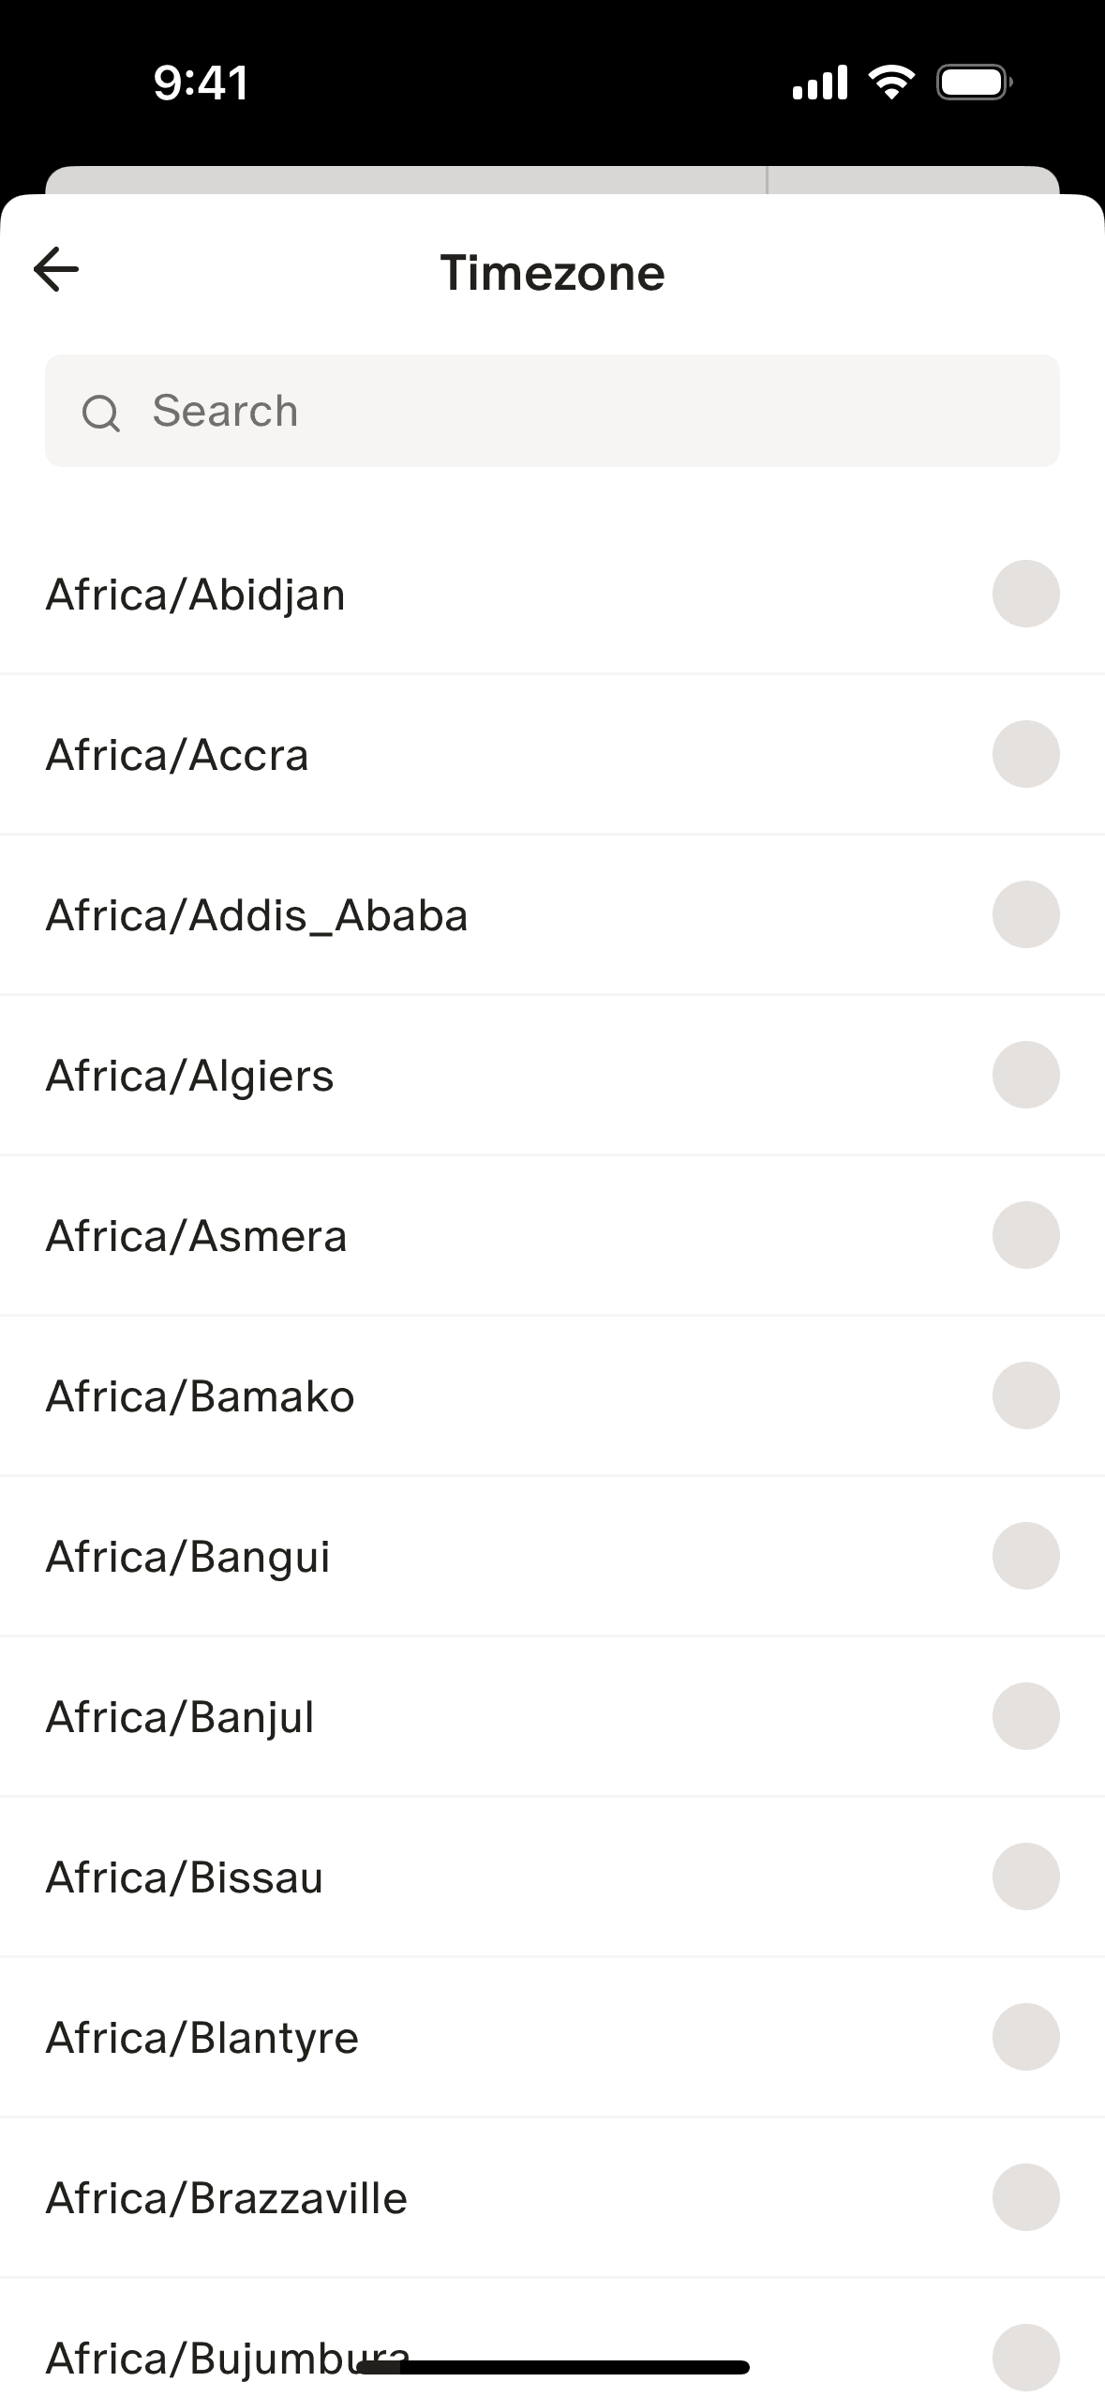The height and width of the screenshot is (2397, 1105).
Task: Tap the battery status icon
Action: 974,83
